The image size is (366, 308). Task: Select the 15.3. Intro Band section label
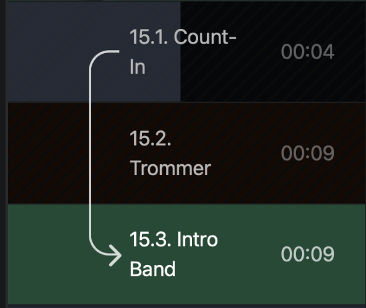[x=174, y=254]
